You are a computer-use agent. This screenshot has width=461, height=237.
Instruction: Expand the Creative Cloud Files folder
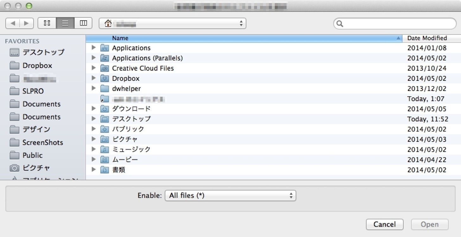(93, 68)
